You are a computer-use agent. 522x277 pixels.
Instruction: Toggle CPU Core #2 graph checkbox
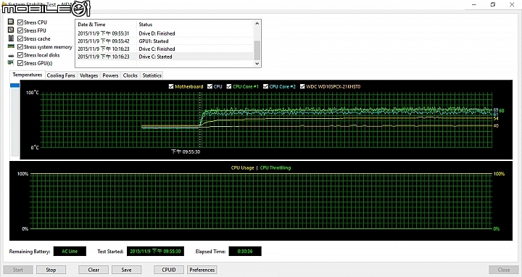[265, 86]
